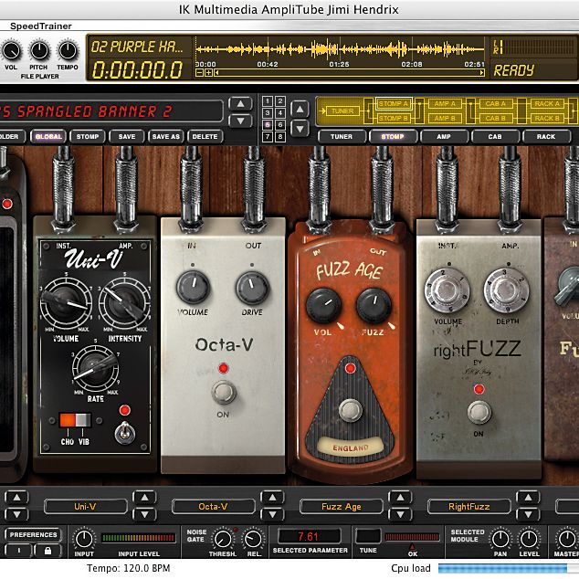579x579 pixels.
Task: Click the Noise Gate Thresh knob
Action: [x=223, y=540]
